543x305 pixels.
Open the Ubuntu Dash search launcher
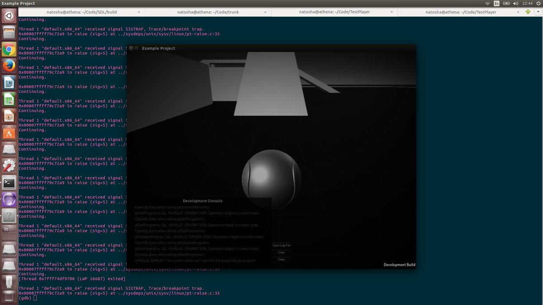pyautogui.click(x=9, y=16)
